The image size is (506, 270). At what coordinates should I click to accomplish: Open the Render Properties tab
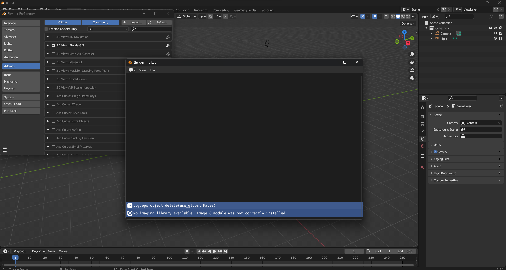423,117
